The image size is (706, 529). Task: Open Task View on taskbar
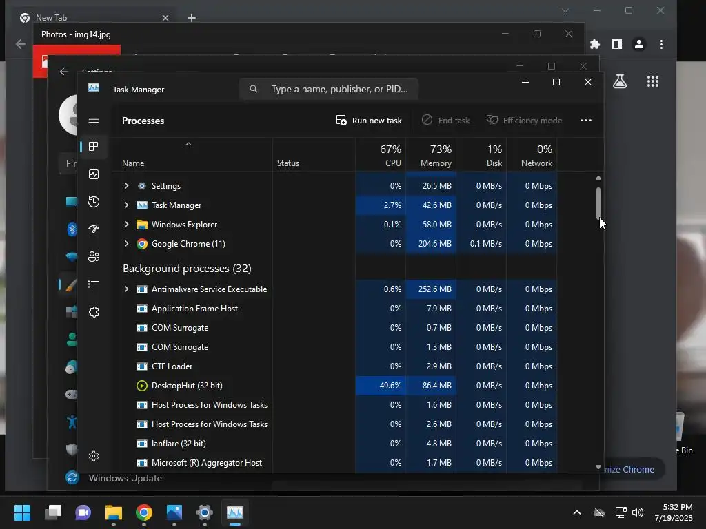click(52, 512)
